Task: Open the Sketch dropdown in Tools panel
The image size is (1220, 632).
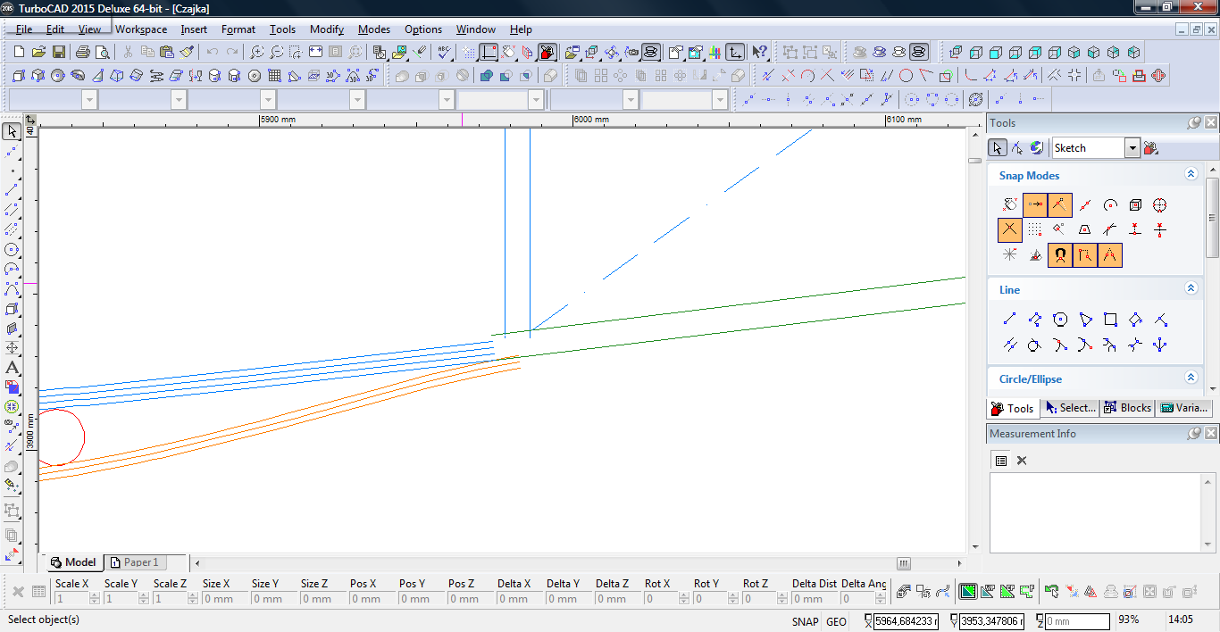Action: 1132,148
